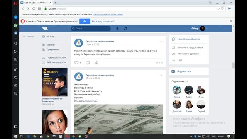Open VK Pay menu item
The image size is (247, 139).
[x=48, y=36]
